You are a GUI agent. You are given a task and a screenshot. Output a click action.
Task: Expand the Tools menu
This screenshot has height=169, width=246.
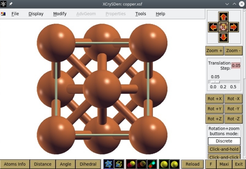(141, 14)
